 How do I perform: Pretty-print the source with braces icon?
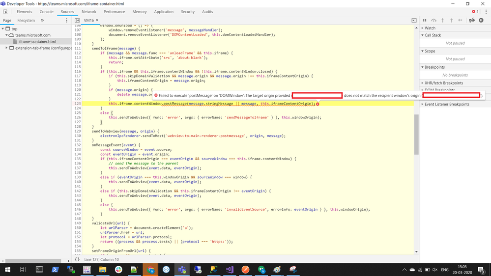(77, 259)
